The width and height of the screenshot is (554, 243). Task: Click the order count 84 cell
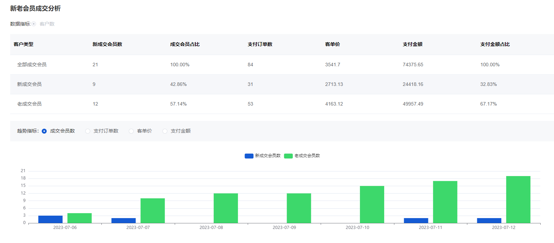point(251,65)
